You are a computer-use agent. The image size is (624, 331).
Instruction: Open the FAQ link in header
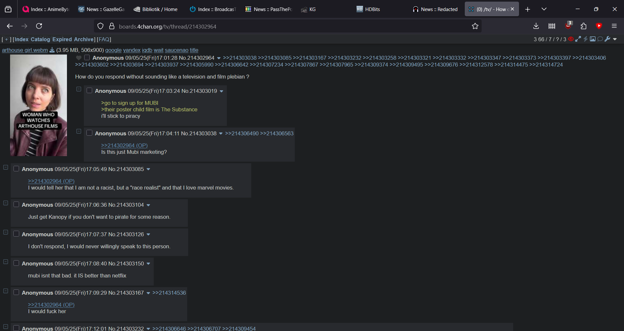click(104, 39)
